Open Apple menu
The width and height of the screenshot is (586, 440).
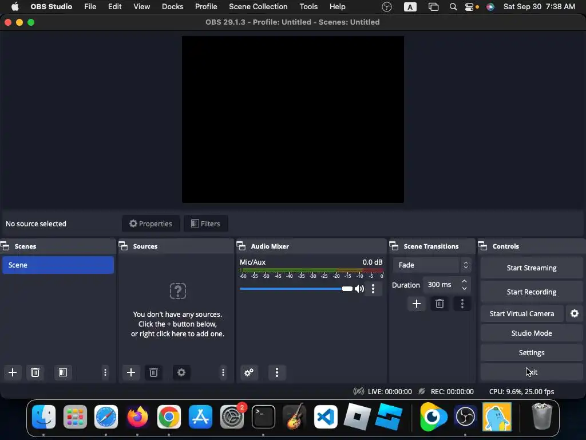(15, 7)
